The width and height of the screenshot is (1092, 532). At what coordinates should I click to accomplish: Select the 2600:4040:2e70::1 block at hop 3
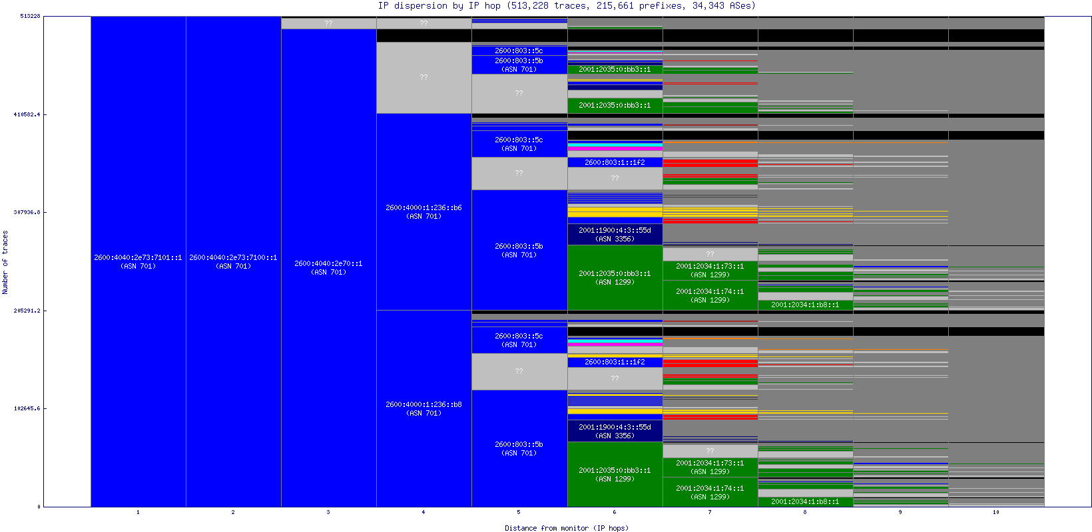(x=329, y=268)
